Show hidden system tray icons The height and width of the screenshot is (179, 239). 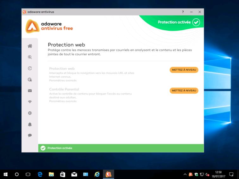click(x=185, y=174)
